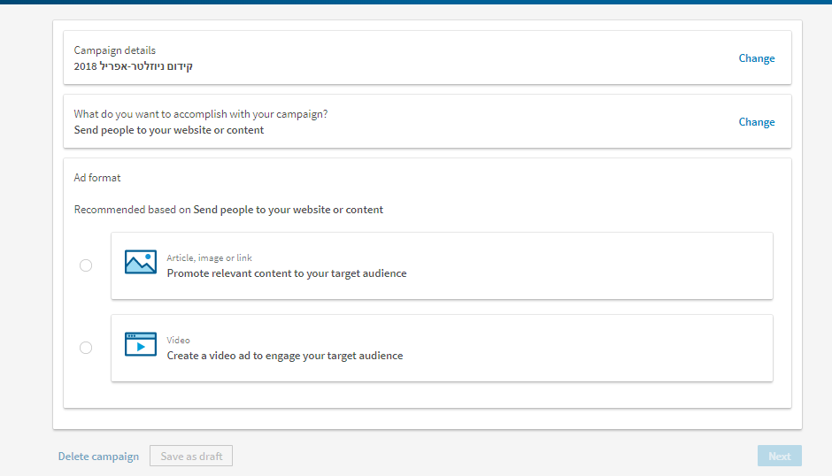Select the Video ad format radio button
The height and width of the screenshot is (476, 832).
[x=86, y=348]
